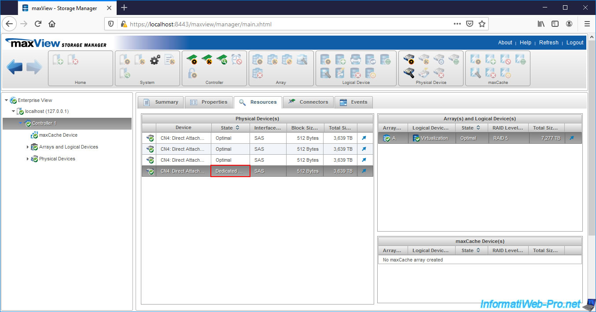Viewport: 596px width, 312px height.
Task: Open the Connectors tab
Action: click(308, 102)
